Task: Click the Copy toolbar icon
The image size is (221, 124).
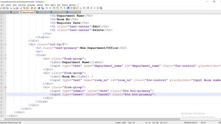Action: (x=24, y=8)
